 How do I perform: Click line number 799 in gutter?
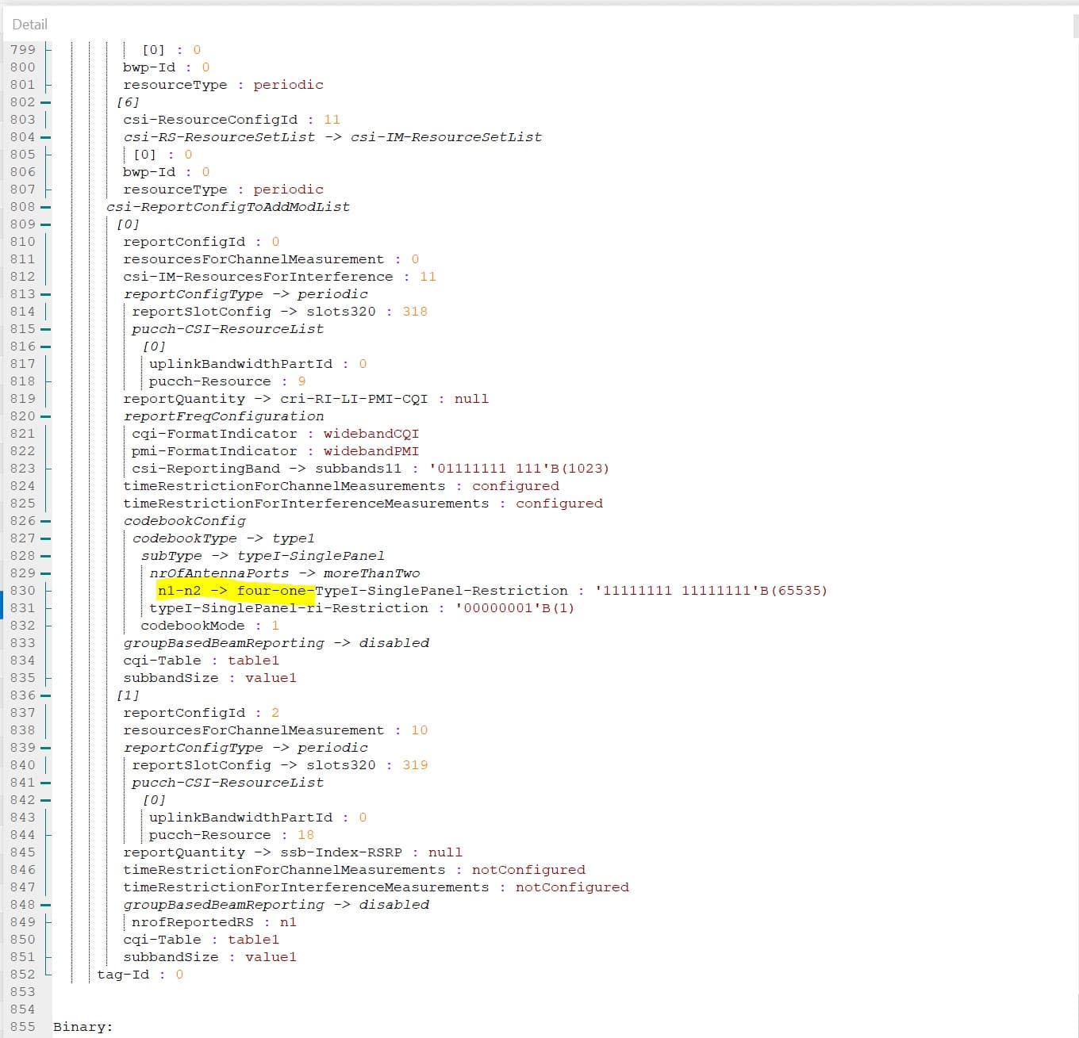click(22, 50)
